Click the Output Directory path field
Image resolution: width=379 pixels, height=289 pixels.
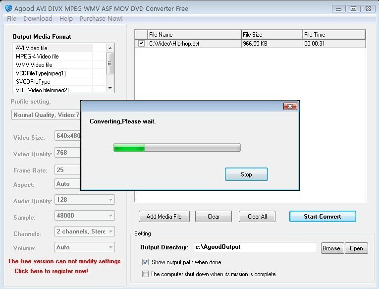click(x=255, y=247)
